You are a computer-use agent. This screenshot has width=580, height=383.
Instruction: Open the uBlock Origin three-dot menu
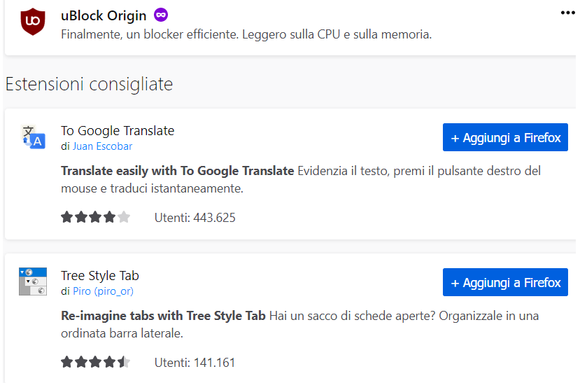point(567,13)
